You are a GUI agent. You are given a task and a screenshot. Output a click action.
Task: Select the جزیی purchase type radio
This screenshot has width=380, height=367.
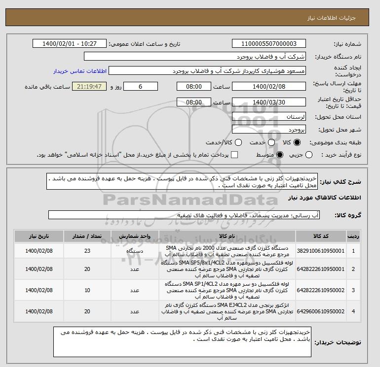pos(309,155)
